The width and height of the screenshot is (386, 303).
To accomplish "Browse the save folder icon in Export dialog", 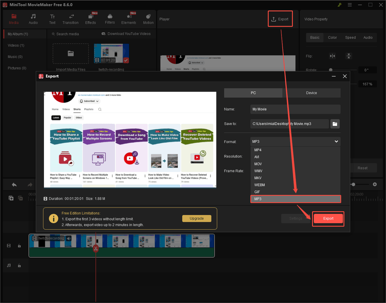I will (335, 124).
